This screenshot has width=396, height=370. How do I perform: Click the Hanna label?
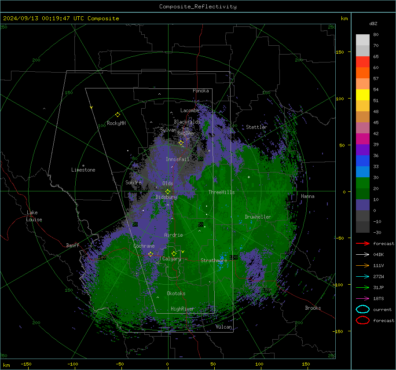coord(308,196)
